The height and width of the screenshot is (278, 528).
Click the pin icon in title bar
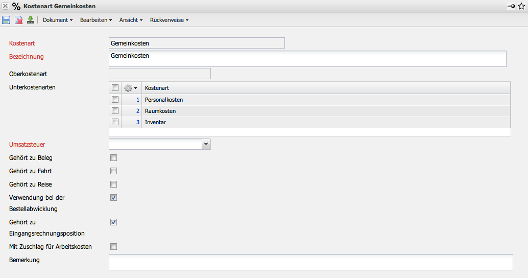511,6
